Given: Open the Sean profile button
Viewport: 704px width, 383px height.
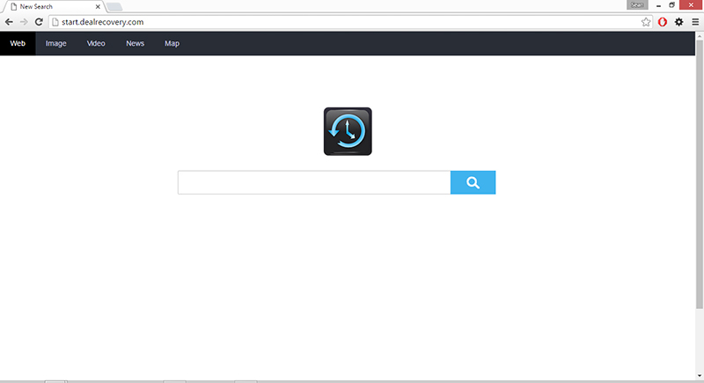Looking at the screenshot, I should pyautogui.click(x=637, y=5).
